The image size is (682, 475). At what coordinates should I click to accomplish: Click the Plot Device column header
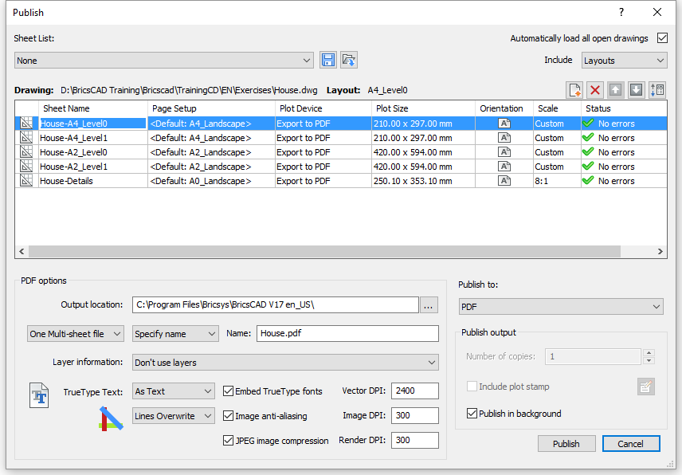[x=323, y=108]
